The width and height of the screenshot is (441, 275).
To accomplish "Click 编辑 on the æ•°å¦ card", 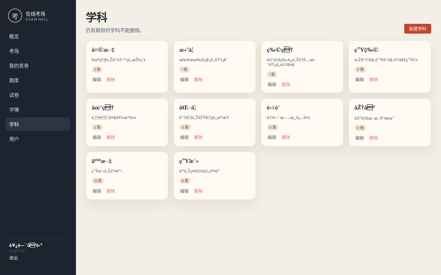I will (184, 79).
